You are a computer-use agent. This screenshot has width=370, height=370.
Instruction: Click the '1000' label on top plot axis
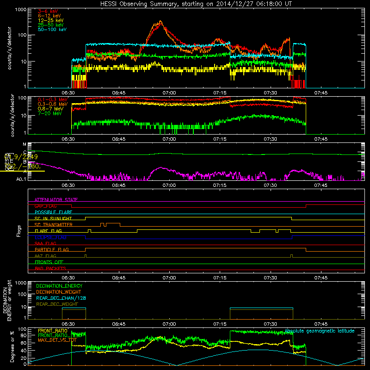pos(20,10)
